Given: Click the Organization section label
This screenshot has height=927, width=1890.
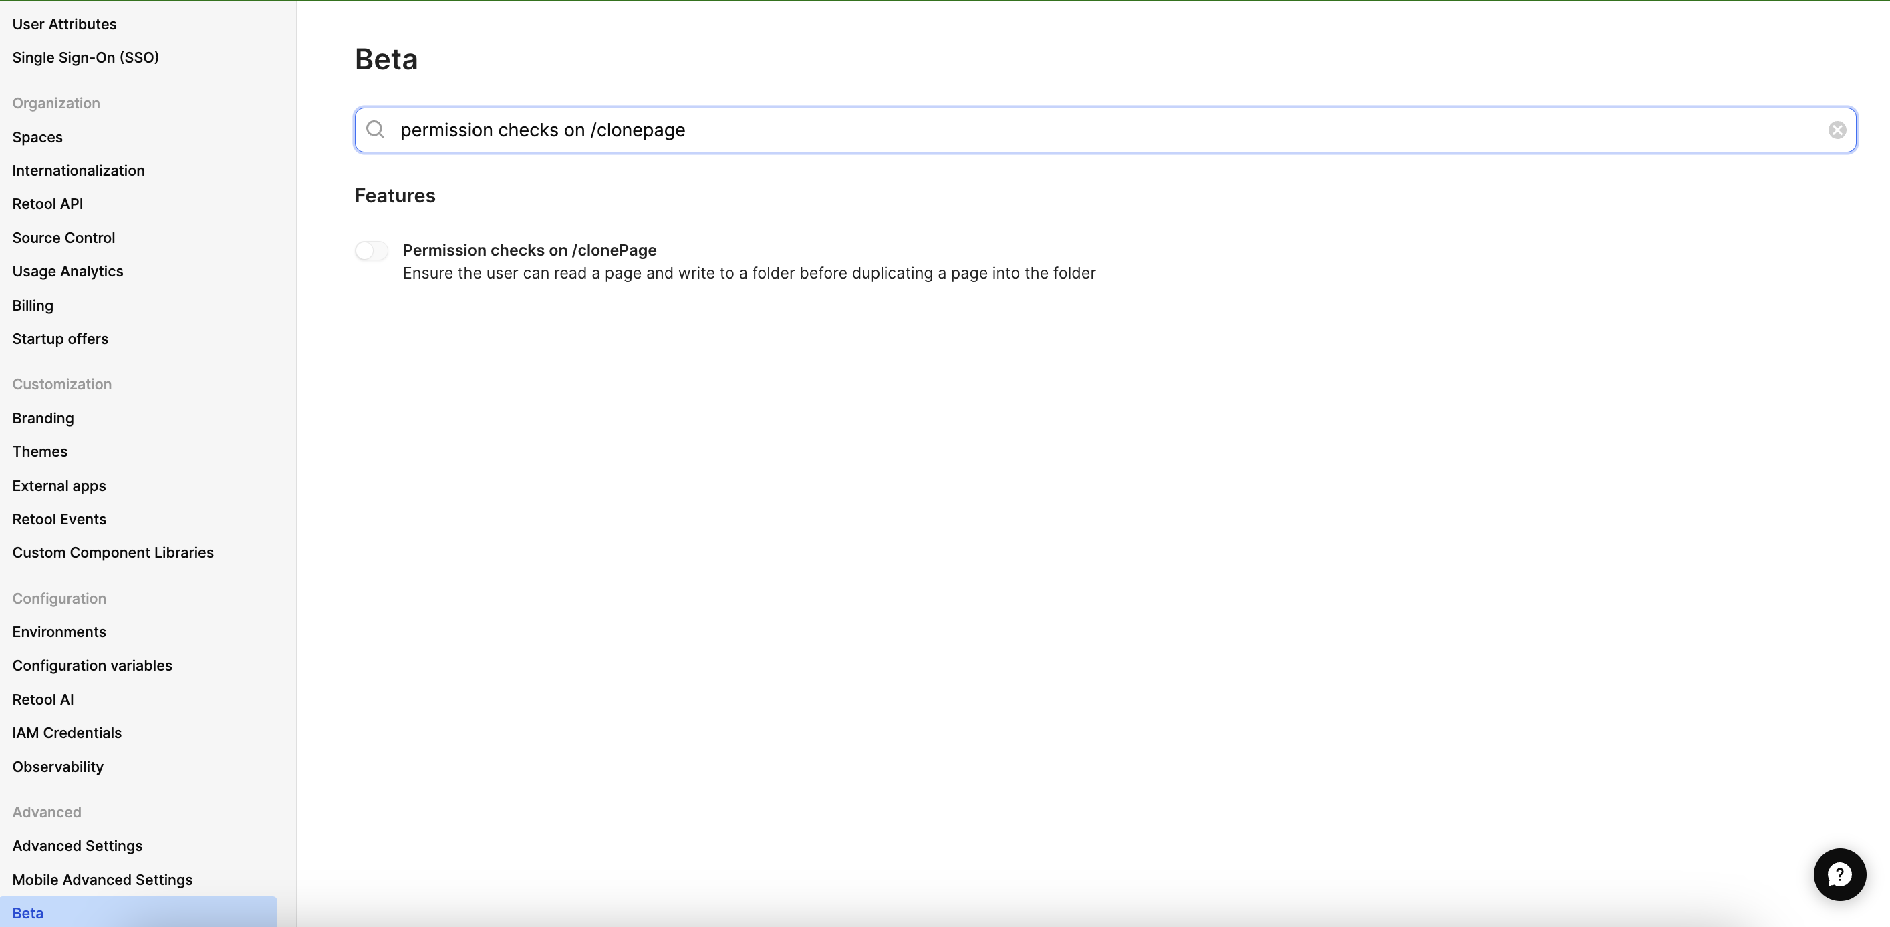Looking at the screenshot, I should [57, 103].
